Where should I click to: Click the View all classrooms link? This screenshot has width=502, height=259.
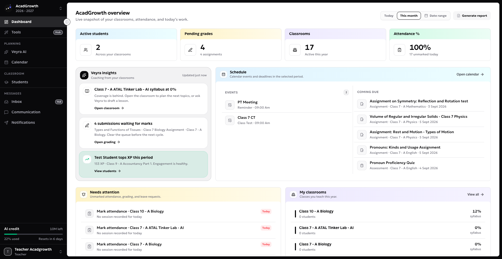tap(476, 195)
